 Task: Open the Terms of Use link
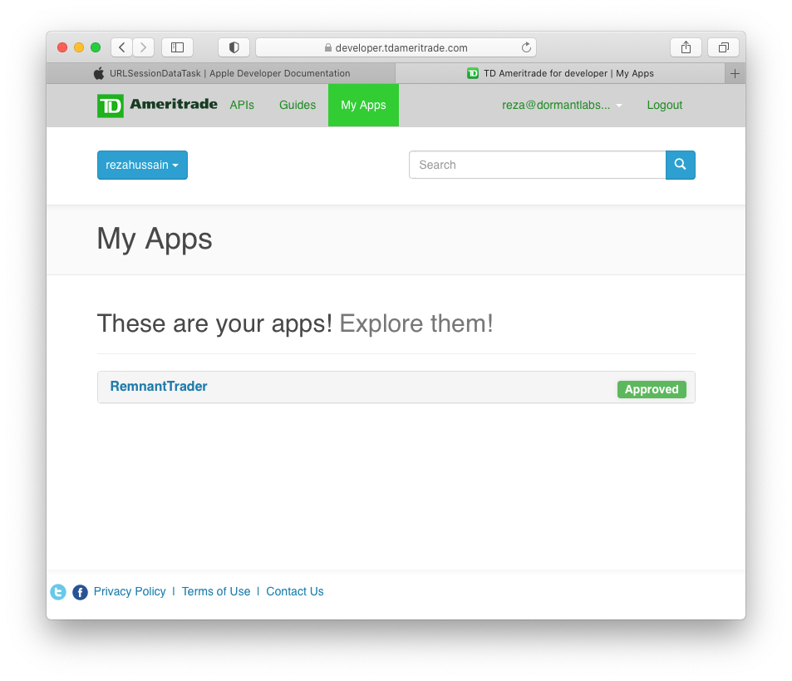[216, 591]
